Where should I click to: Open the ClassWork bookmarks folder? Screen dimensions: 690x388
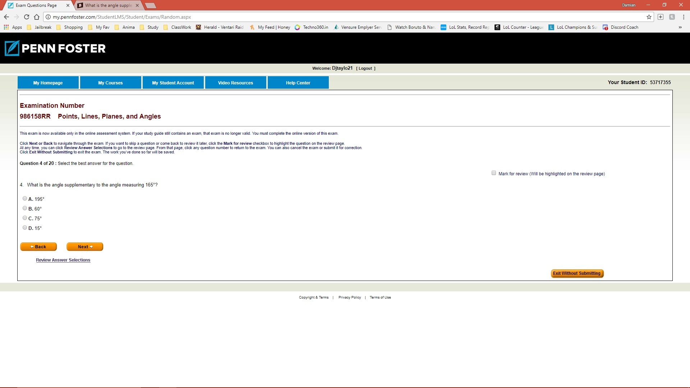(177, 27)
